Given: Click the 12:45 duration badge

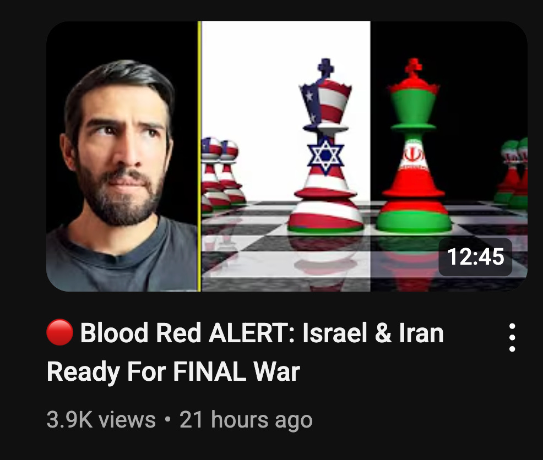Looking at the screenshot, I should (475, 257).
